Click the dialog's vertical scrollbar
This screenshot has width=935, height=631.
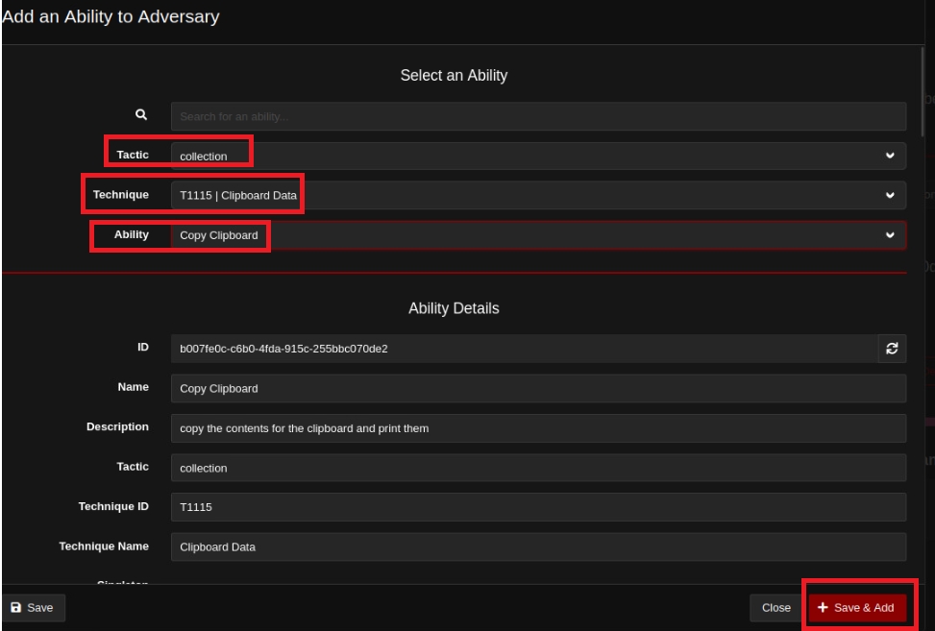(x=922, y=96)
